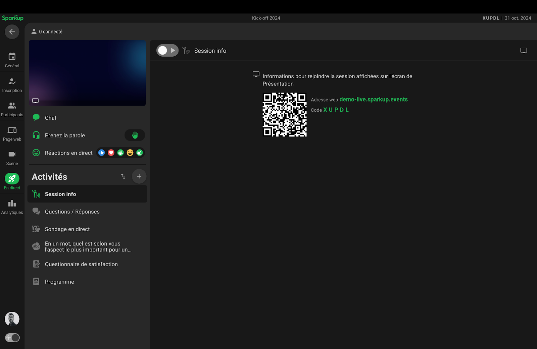Open the Scène camera section
This screenshot has height=349, width=537.
click(12, 158)
